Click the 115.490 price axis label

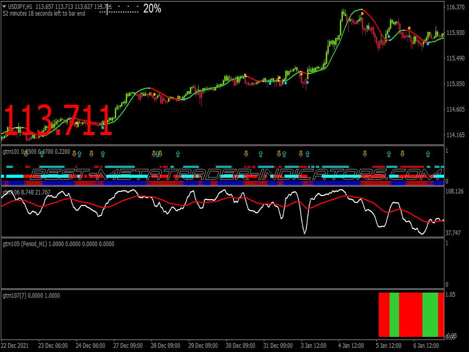tap(455, 58)
